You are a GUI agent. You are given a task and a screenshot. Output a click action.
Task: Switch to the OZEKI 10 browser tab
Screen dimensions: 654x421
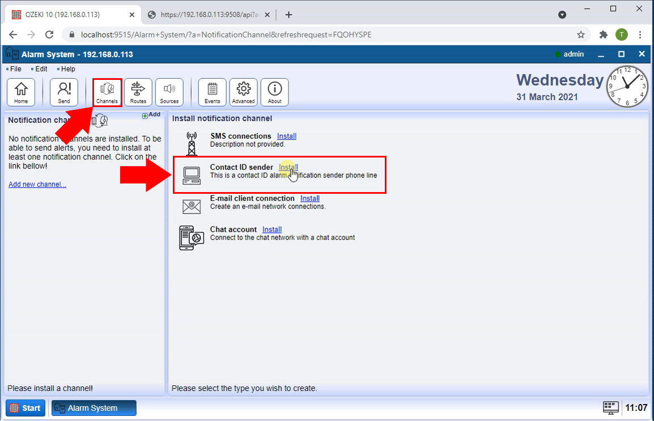(73, 15)
